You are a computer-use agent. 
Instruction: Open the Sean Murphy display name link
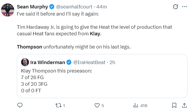pyautogui.click(x=32, y=7)
